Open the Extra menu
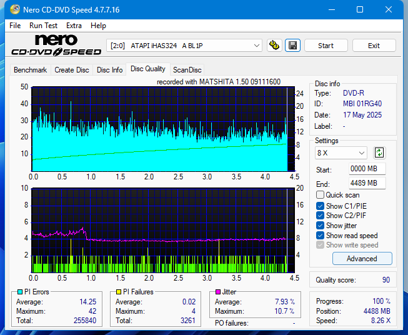This screenshot has height=335, width=408. pyautogui.click(x=74, y=26)
